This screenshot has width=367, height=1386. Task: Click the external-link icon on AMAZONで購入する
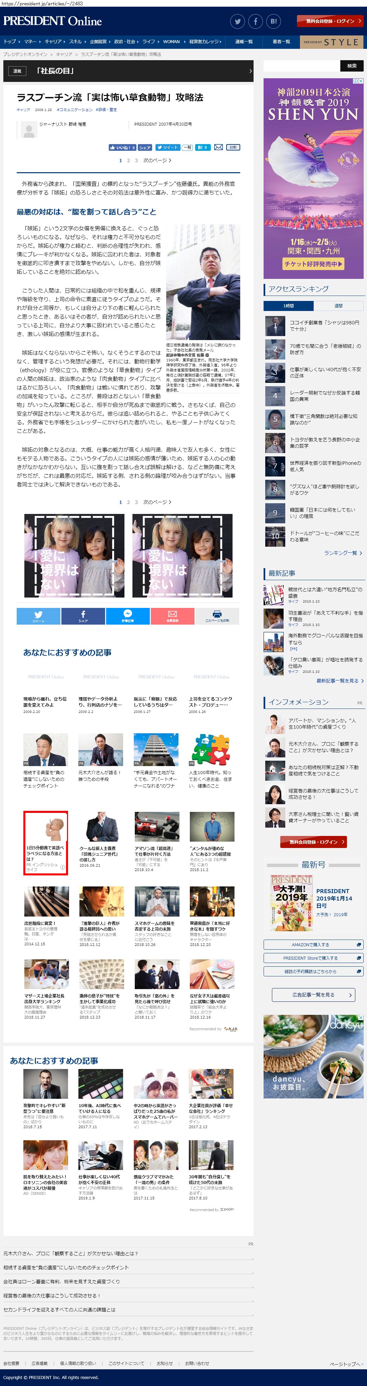[x=359, y=944]
